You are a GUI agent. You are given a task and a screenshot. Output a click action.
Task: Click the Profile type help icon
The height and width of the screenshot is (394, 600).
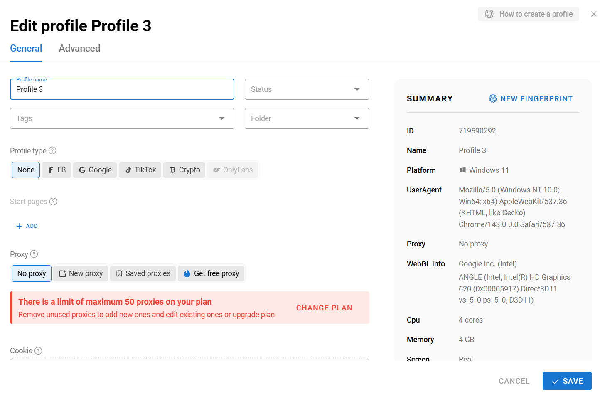(x=52, y=150)
